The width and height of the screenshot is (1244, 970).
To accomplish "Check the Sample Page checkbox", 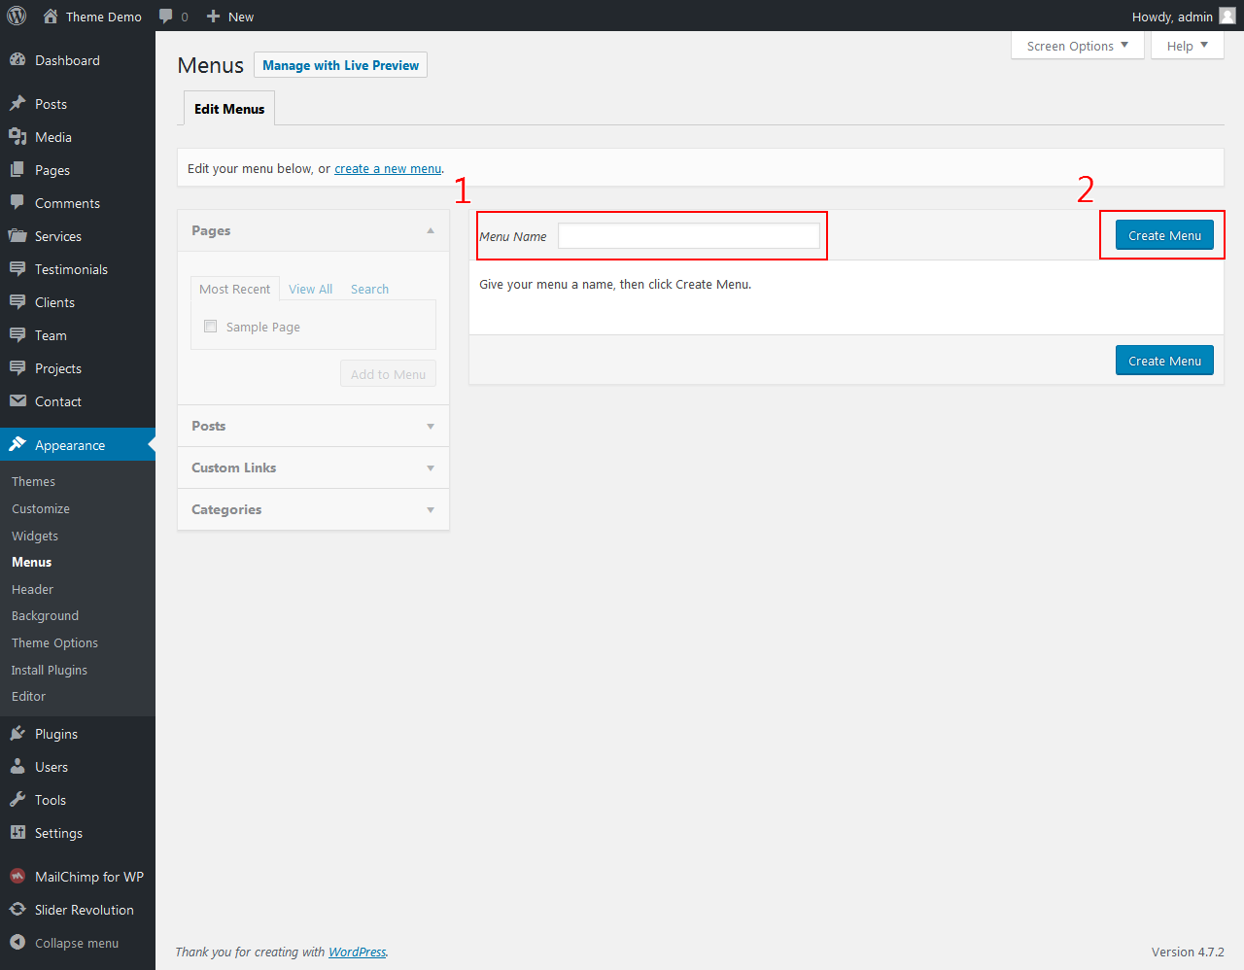I will (211, 327).
